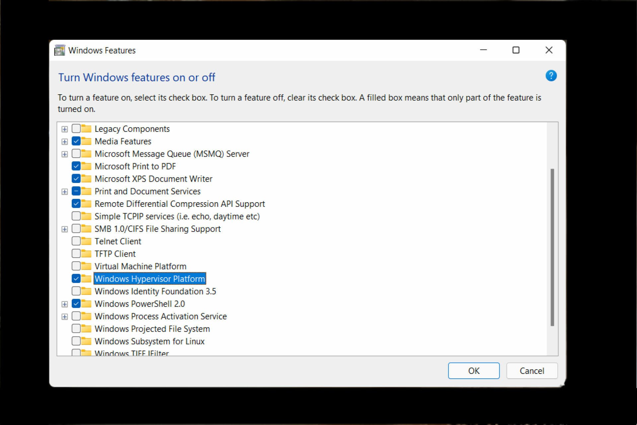
Task: Click the Windows Subsystem for Linux folder icon
Action: pos(86,341)
